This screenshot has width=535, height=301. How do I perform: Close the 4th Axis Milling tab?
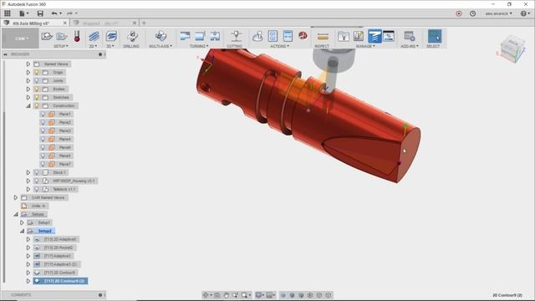(65, 23)
